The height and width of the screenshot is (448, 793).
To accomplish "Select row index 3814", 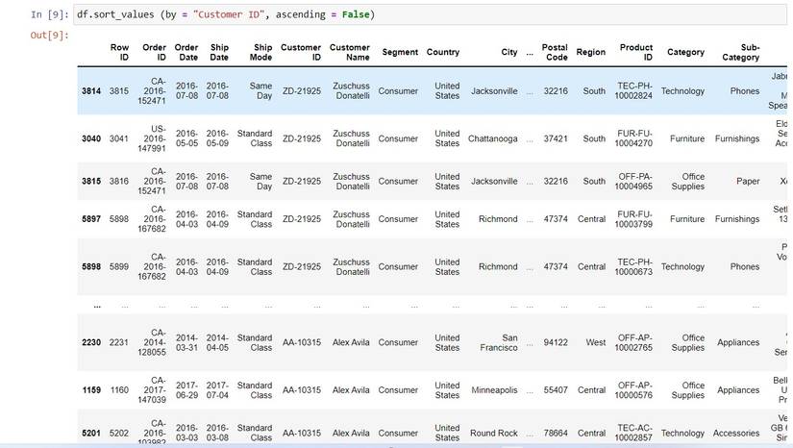I will (91, 91).
